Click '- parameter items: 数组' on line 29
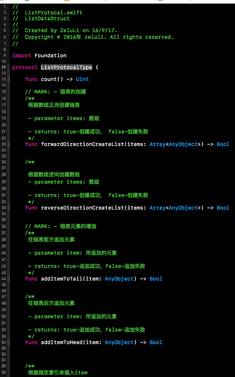This screenshot has width=235, height=377. [64, 182]
